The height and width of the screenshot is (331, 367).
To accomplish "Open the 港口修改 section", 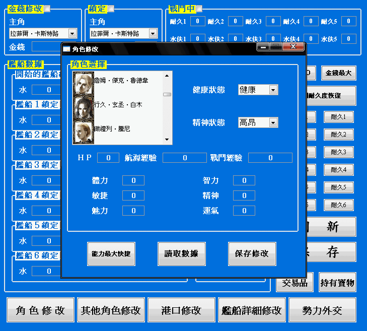I will click(181, 310).
